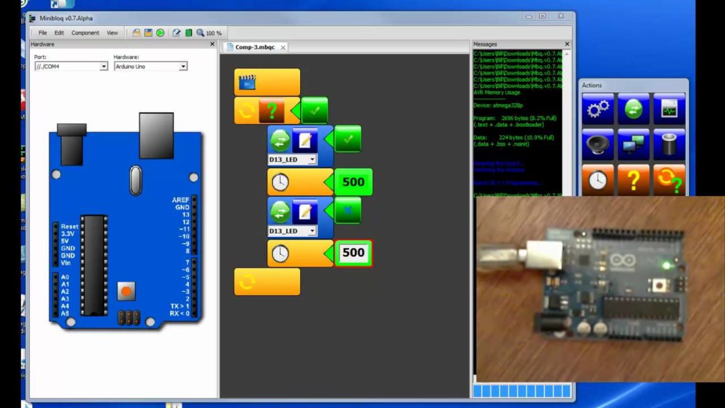
Task: Toggle the true checkmark on first D13_LED block
Action: 348,139
